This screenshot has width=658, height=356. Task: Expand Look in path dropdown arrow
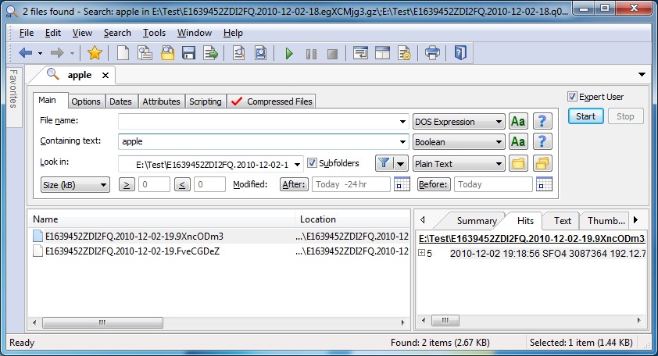[x=297, y=165]
